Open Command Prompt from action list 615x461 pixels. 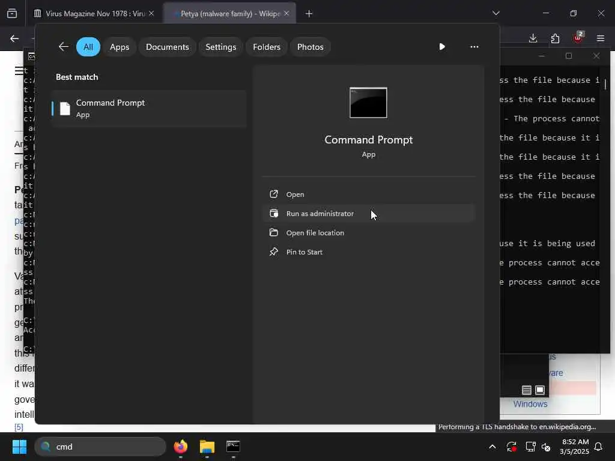(x=369, y=194)
